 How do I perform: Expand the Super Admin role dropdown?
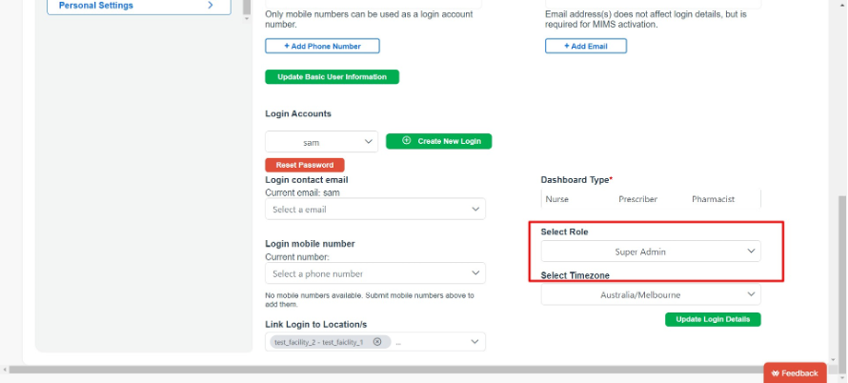coord(651,252)
